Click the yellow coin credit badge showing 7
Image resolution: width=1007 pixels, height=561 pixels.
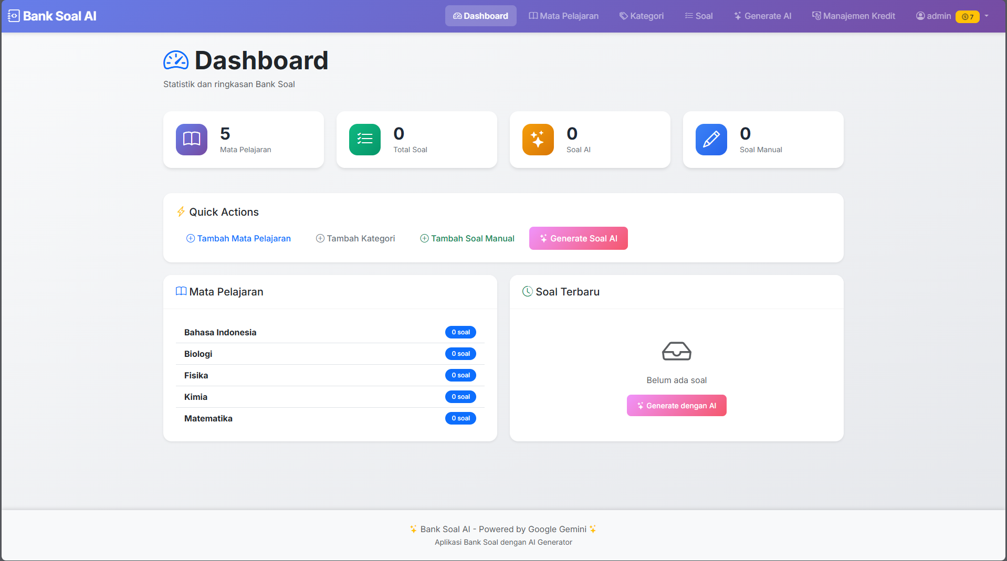(x=967, y=16)
